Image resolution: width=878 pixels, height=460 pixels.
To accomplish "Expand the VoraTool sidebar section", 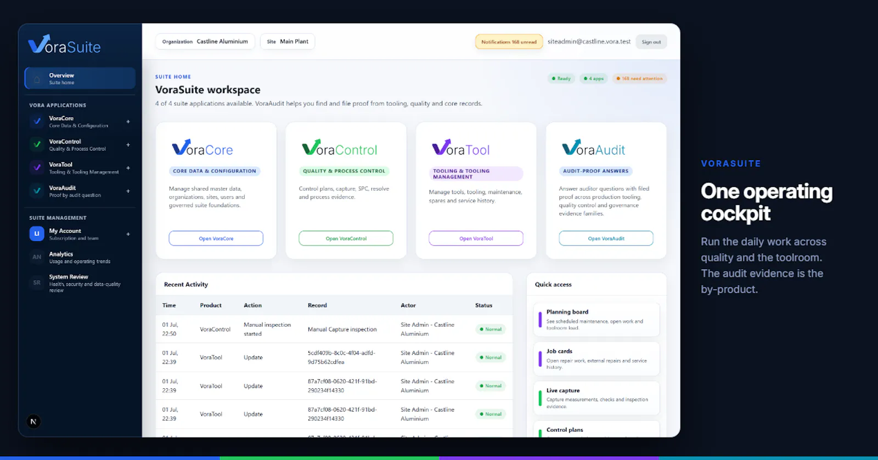I will pos(128,168).
